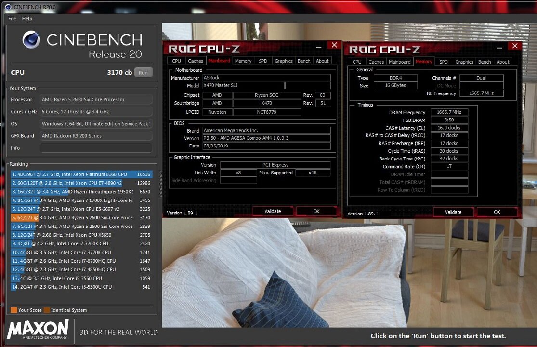Viewport: 537px width, 347px height.
Task: Open Bench tab in Memory CPU-Z window
Action: click(484, 62)
